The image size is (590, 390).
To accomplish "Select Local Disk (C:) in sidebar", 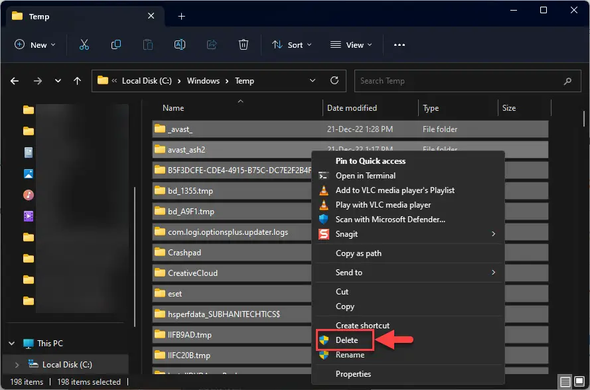I will (66, 365).
